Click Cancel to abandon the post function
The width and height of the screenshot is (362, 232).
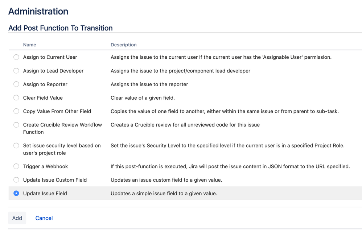click(x=44, y=218)
